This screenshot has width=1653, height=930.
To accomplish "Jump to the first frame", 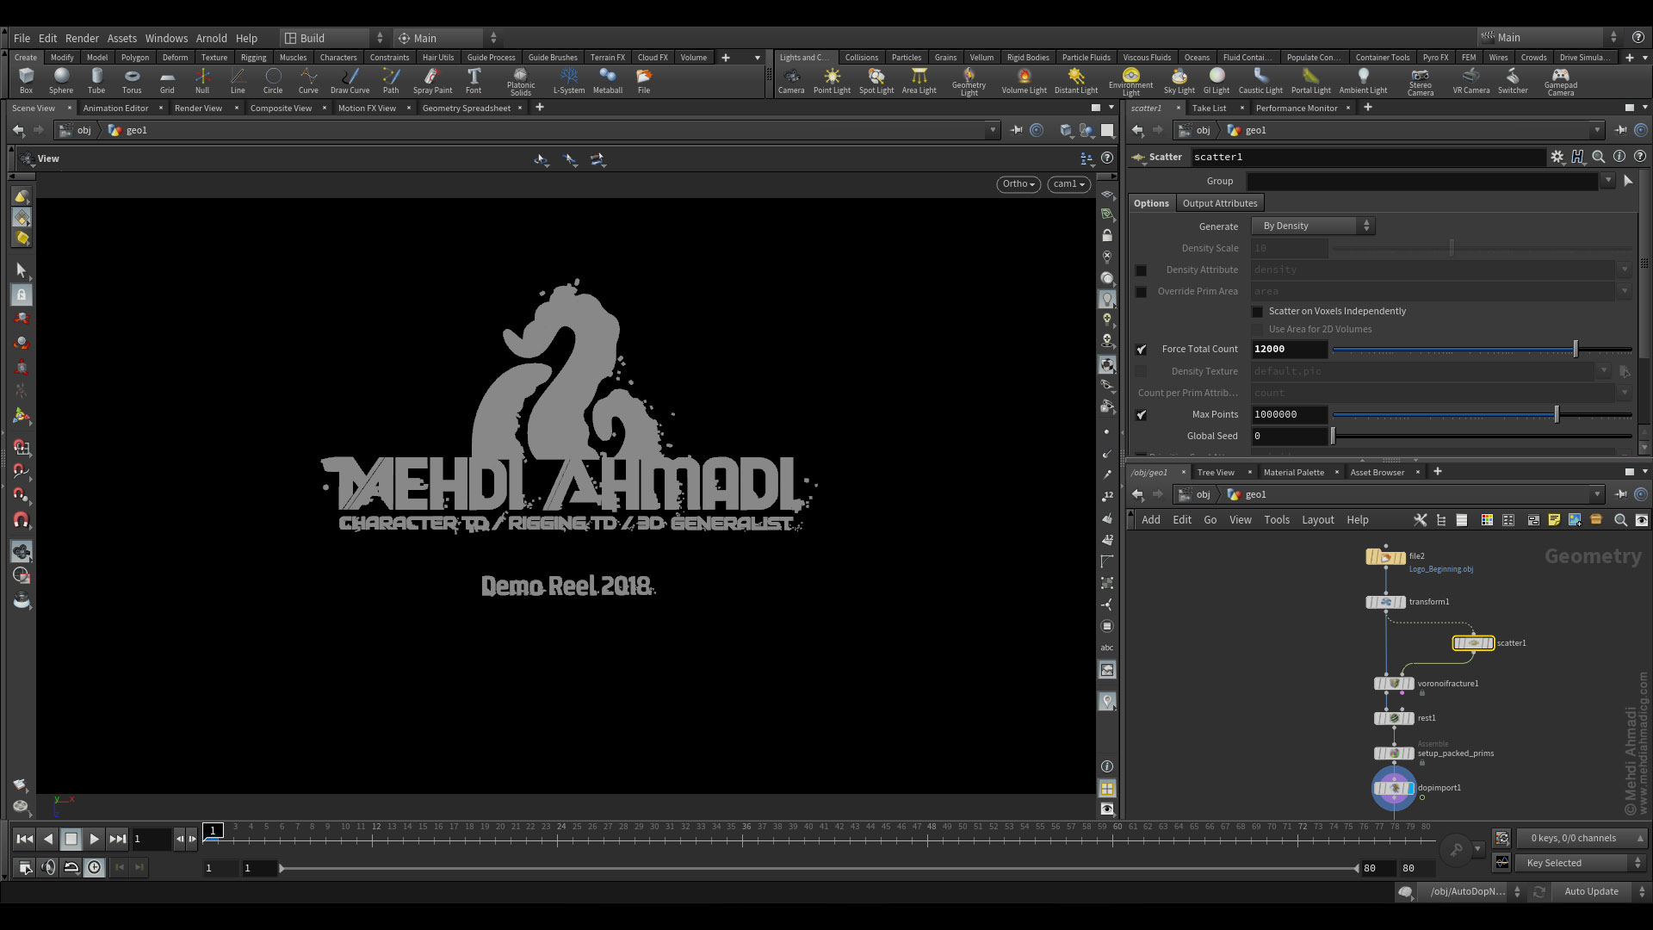I will [25, 839].
